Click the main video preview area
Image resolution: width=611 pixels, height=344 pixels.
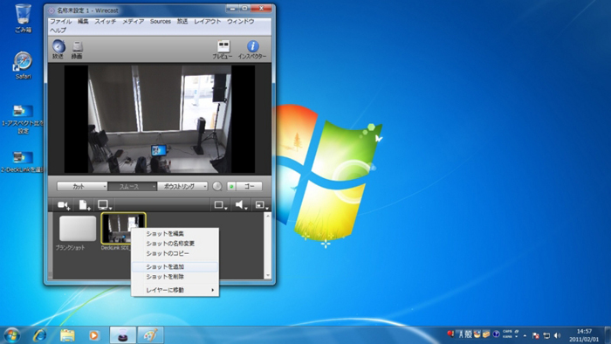160,119
